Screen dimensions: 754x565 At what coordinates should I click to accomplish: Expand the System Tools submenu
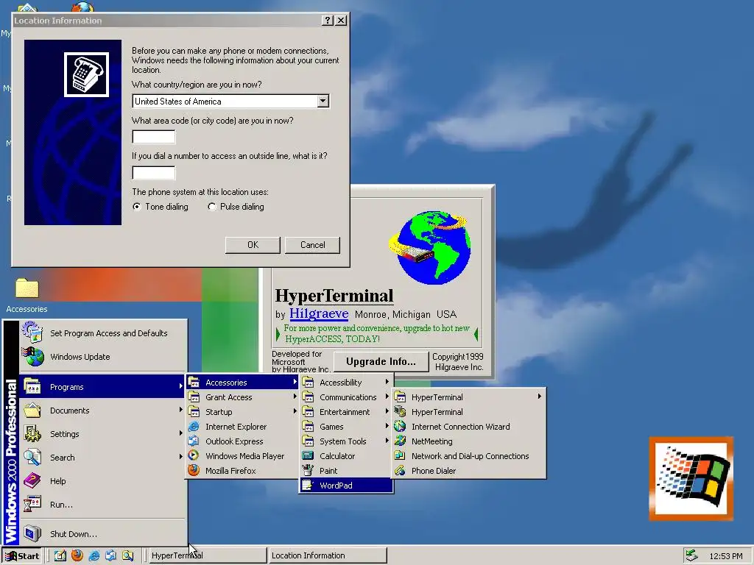[346, 441]
